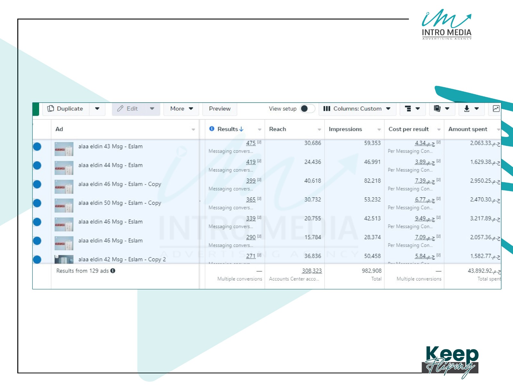Toggle checkbox for alaa eldin 50 Msg Copy ad
The height and width of the screenshot is (391, 513).
(37, 203)
